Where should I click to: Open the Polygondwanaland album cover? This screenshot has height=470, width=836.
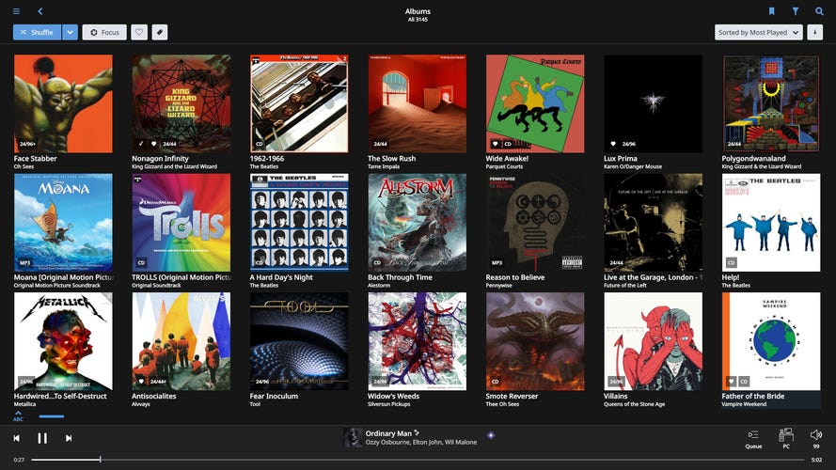point(771,104)
